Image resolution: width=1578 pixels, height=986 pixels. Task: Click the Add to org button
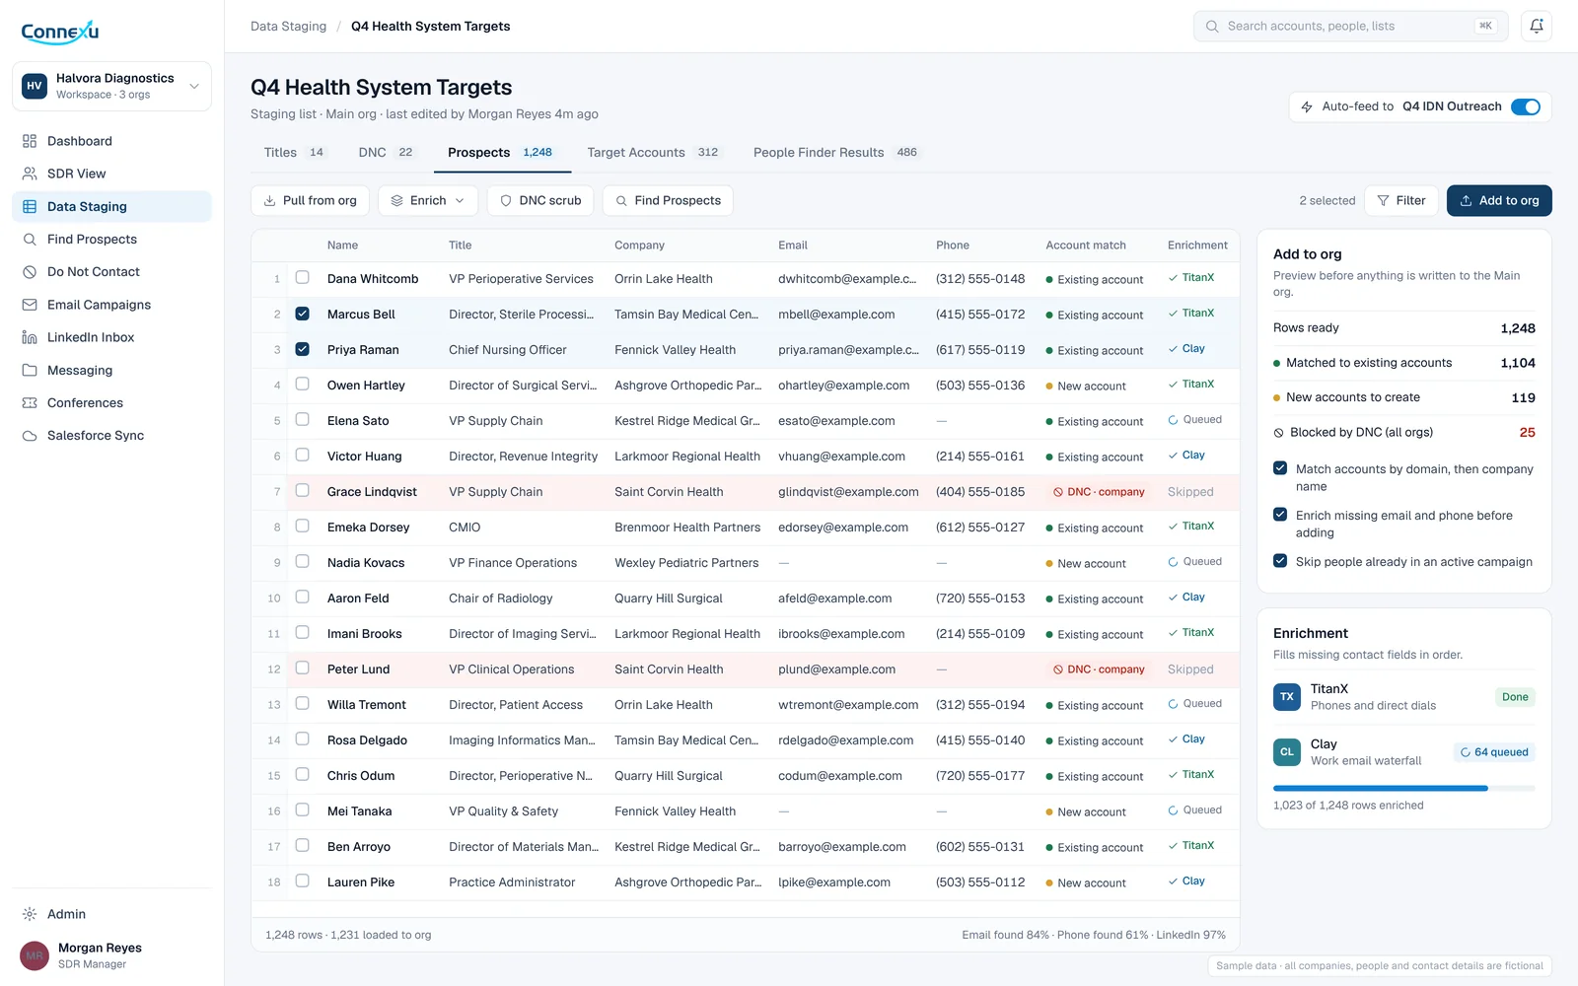tap(1499, 200)
